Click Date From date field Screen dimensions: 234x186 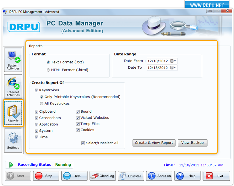(x=162, y=61)
